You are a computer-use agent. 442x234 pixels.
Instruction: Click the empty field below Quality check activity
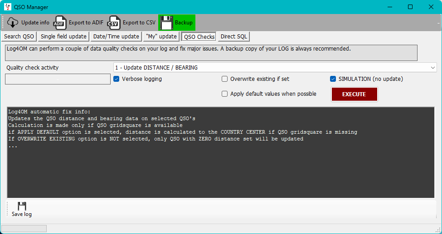tap(58, 79)
